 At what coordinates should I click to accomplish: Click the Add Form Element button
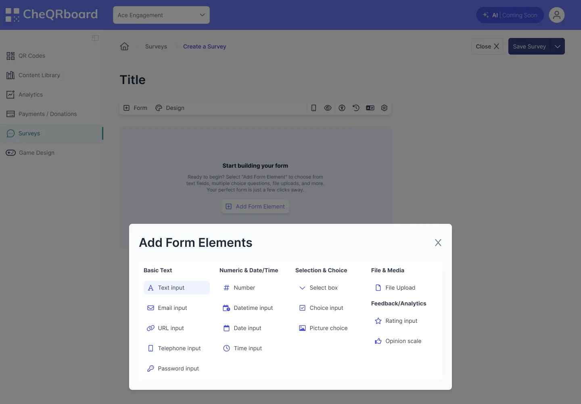tap(255, 206)
